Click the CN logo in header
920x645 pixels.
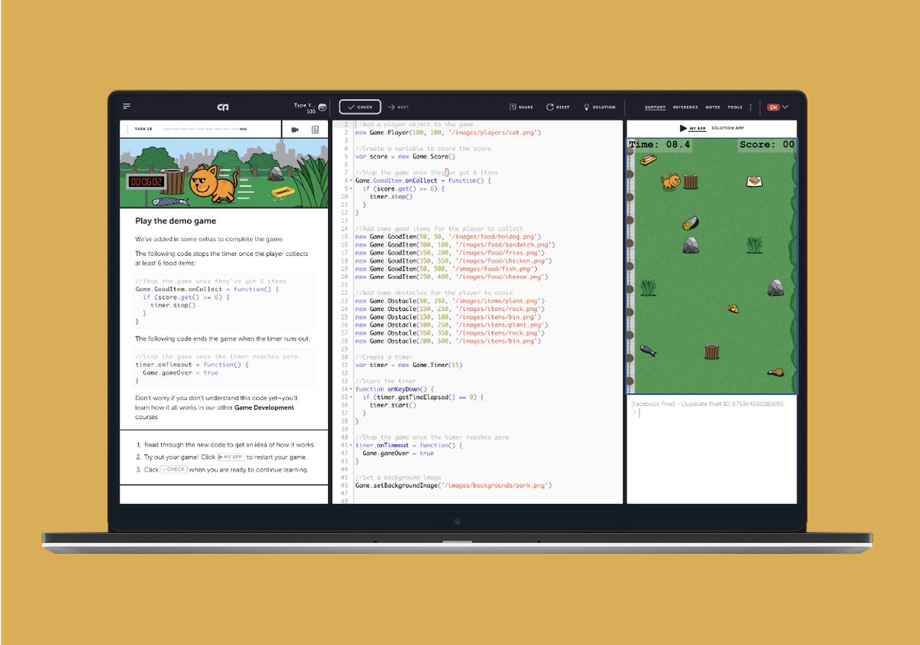pos(222,107)
